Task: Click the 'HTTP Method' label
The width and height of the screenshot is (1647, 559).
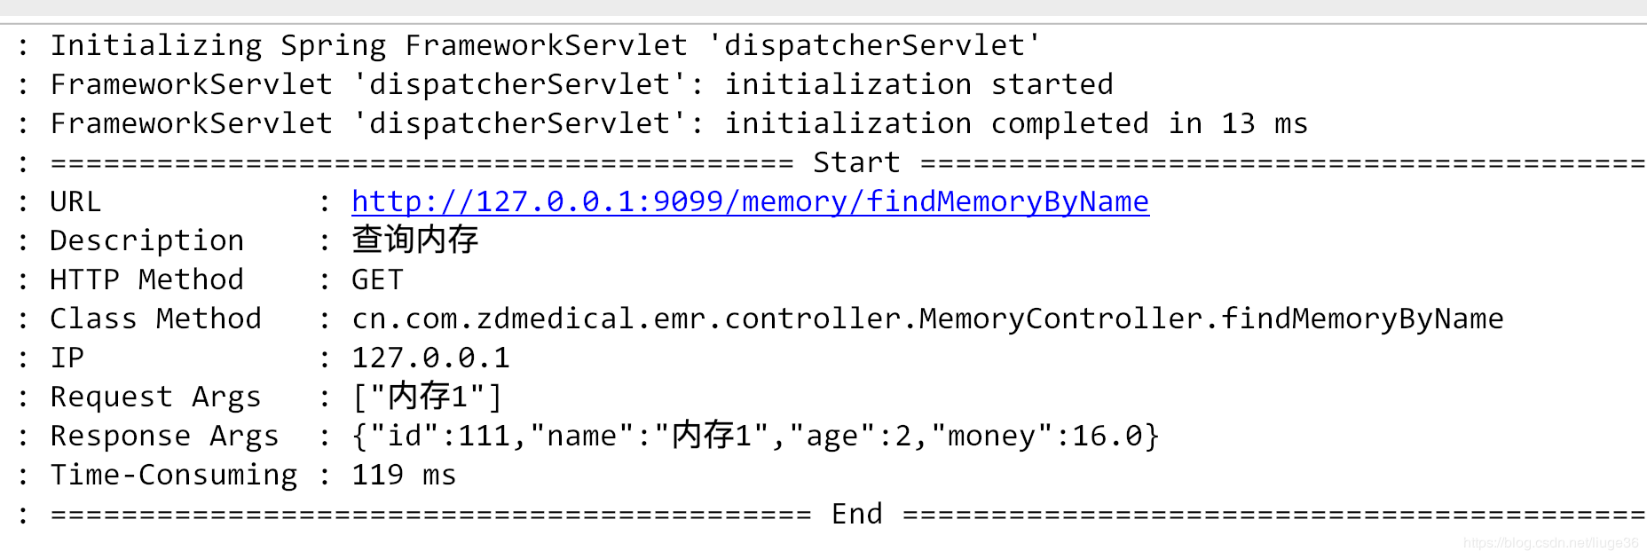Action: coord(146,279)
